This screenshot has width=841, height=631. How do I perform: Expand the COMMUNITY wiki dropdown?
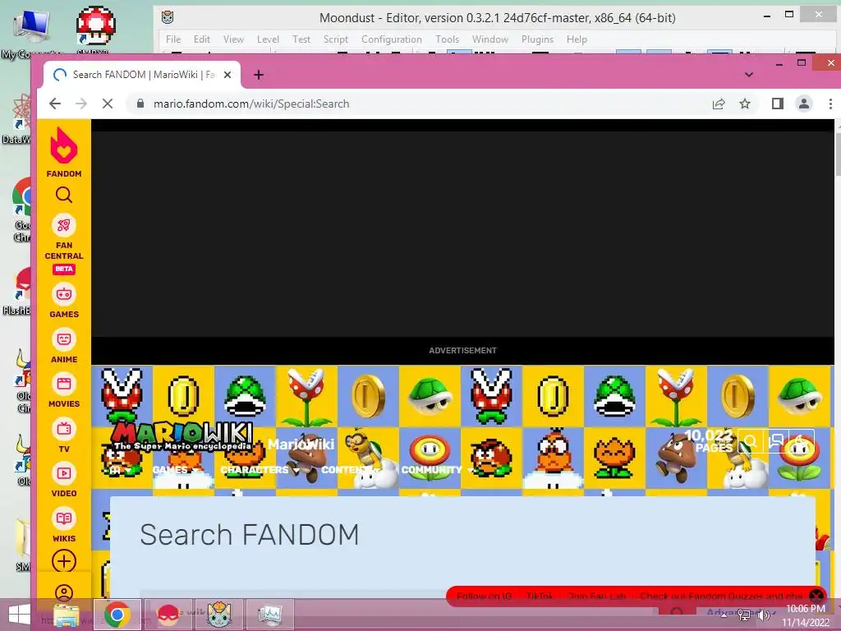(437, 470)
